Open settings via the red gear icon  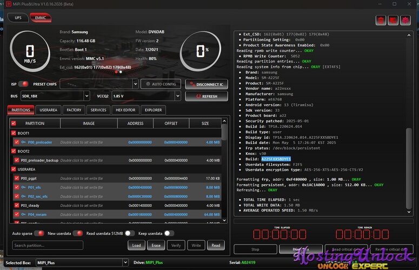(x=405, y=21)
